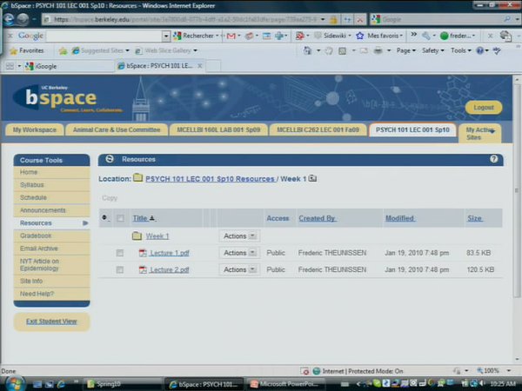The width and height of the screenshot is (522, 391).
Task: Click the Internet Explorer quick launch icon
Action: 61,384
